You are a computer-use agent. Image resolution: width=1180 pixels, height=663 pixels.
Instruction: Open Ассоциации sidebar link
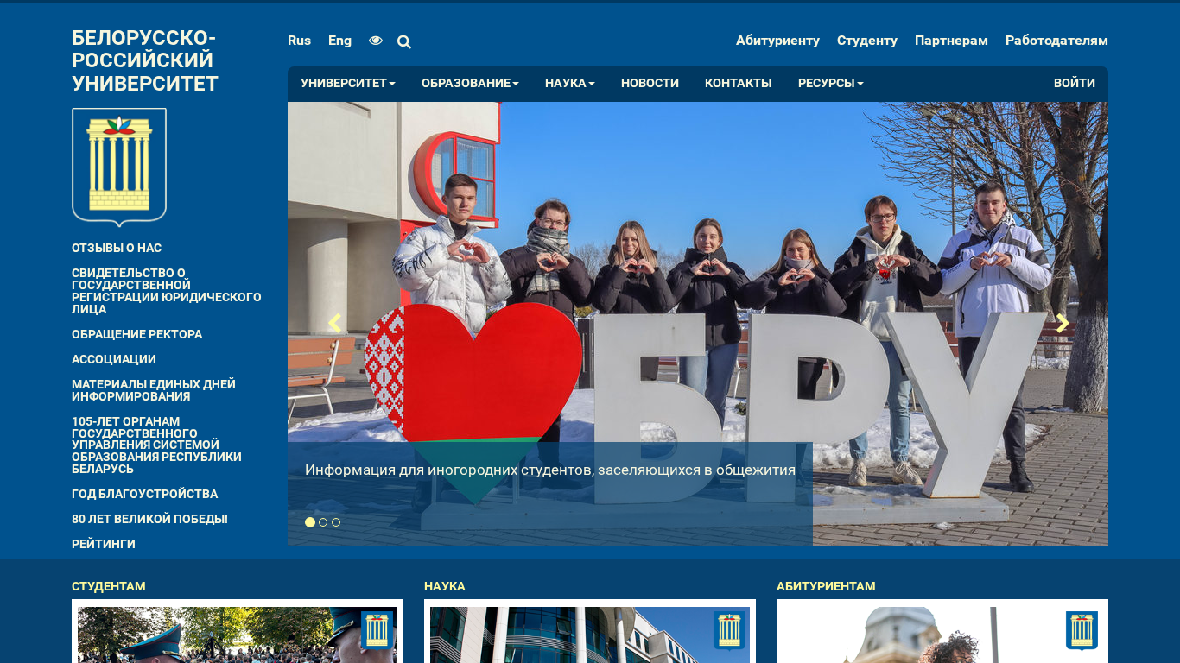point(114,359)
